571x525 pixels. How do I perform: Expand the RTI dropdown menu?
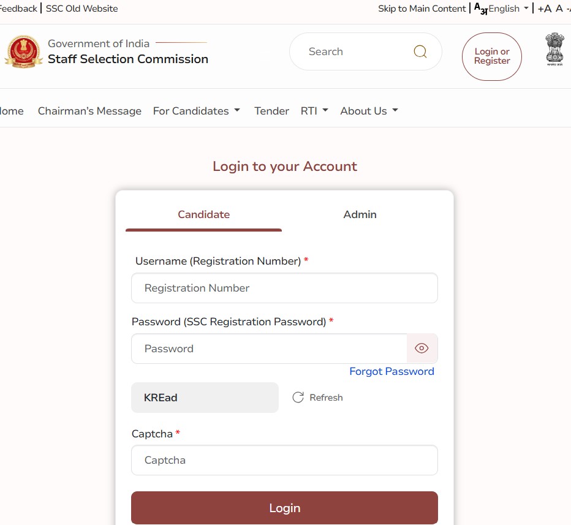[x=314, y=111]
